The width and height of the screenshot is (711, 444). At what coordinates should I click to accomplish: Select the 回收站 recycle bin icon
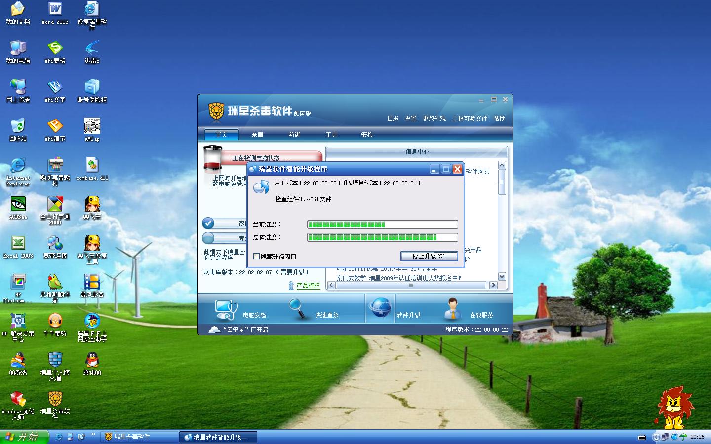pos(18,130)
